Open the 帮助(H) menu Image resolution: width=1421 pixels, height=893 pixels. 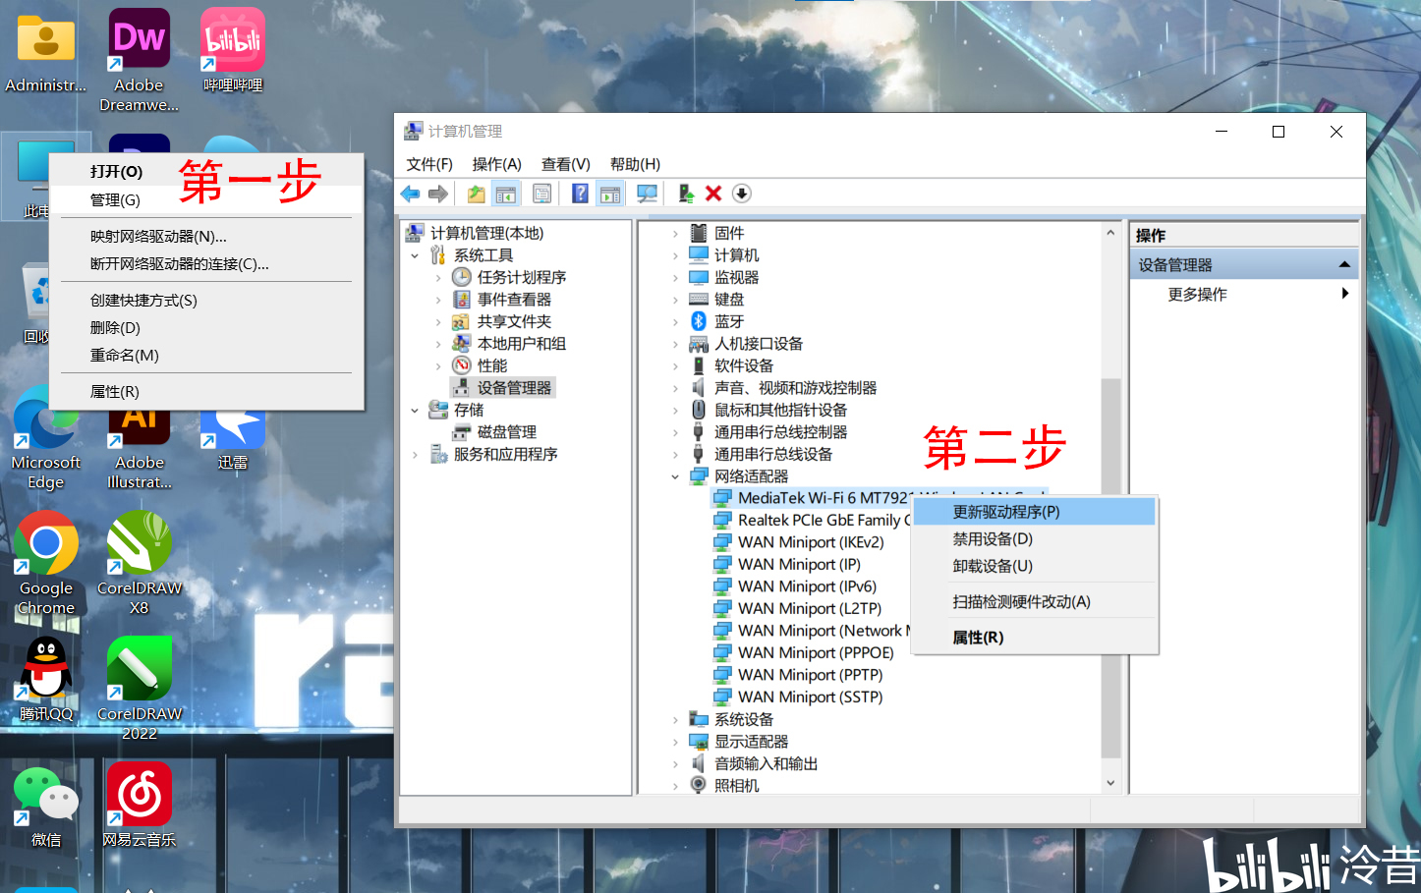[x=635, y=164]
